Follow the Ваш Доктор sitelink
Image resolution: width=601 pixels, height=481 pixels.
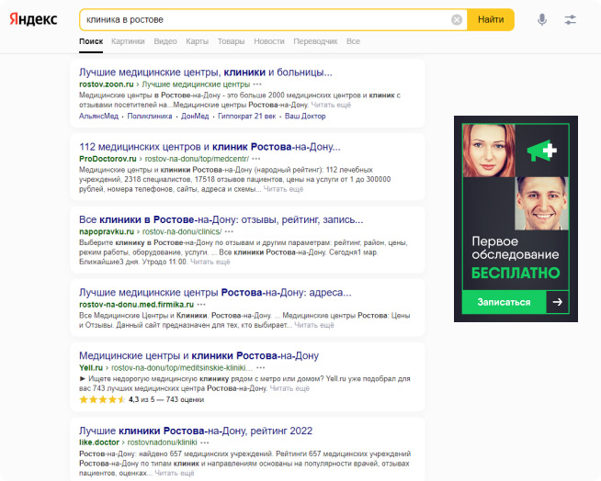[x=305, y=116]
